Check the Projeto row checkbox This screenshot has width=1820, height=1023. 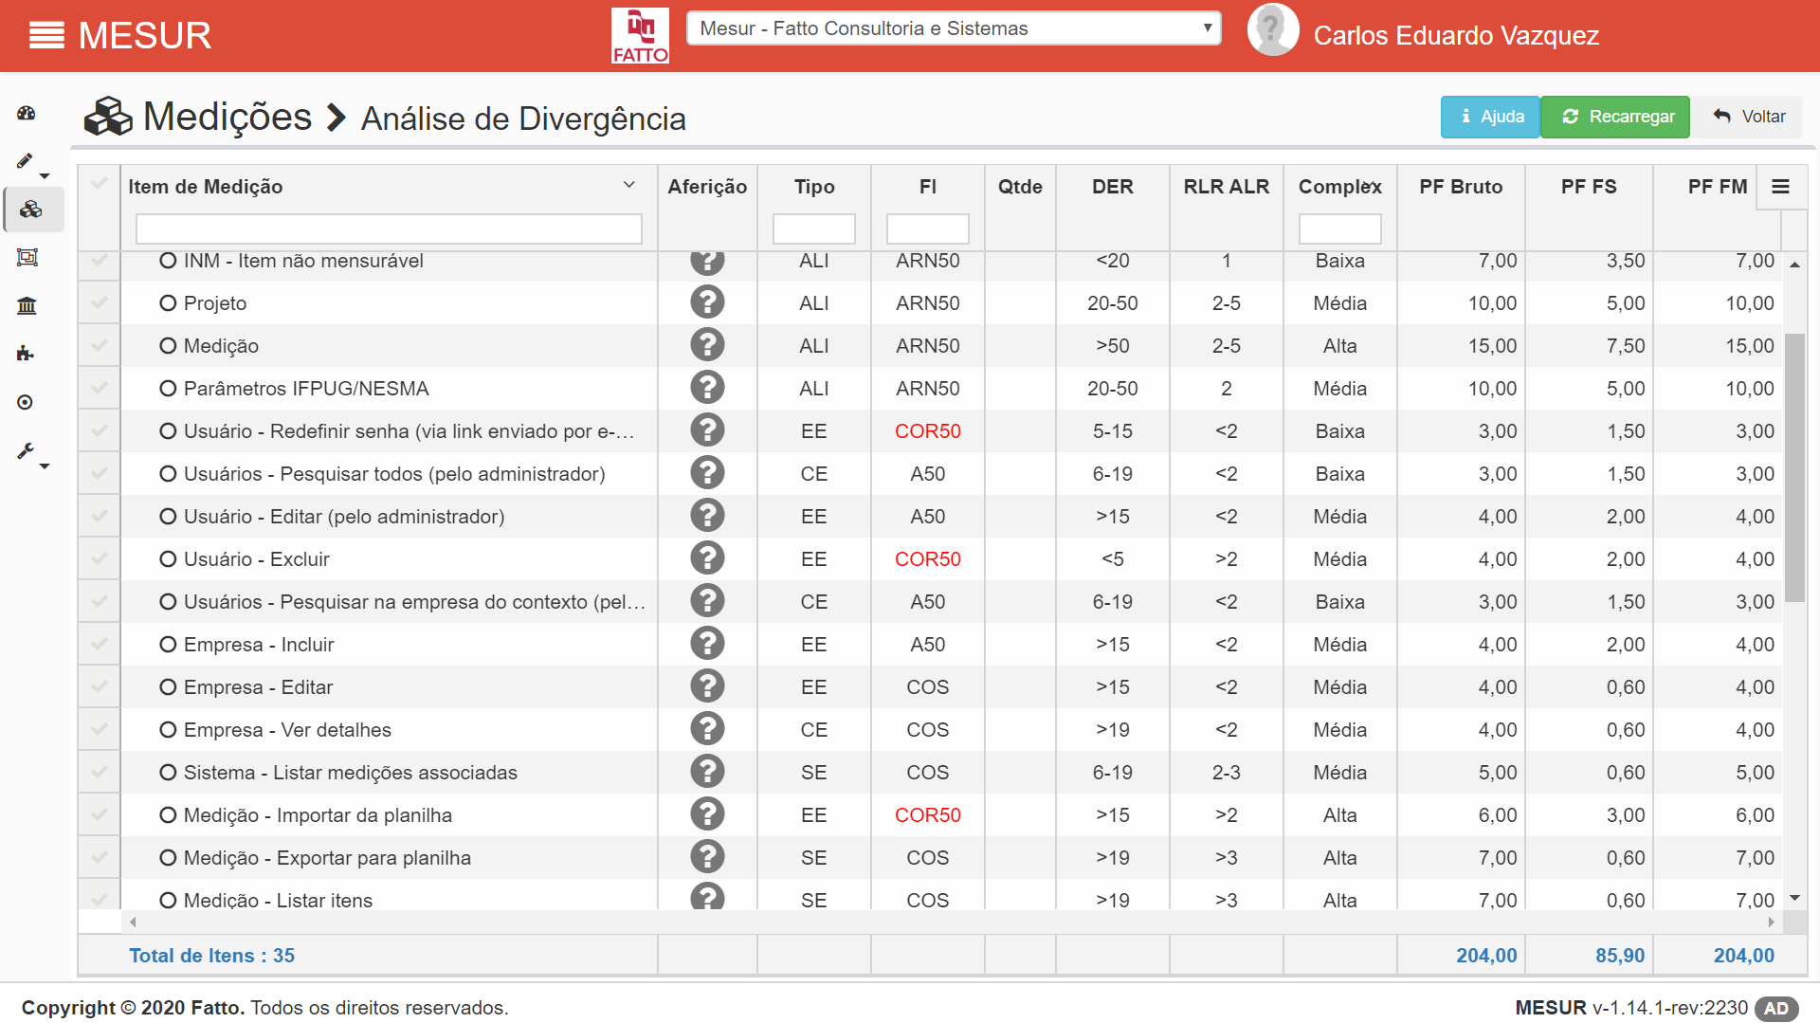(x=100, y=302)
